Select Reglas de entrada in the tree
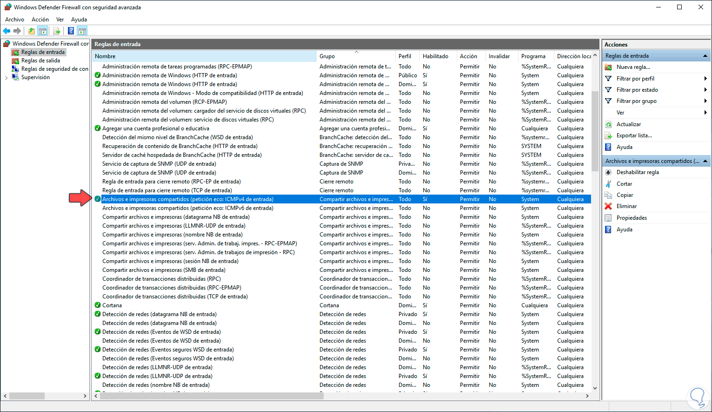 [43, 52]
